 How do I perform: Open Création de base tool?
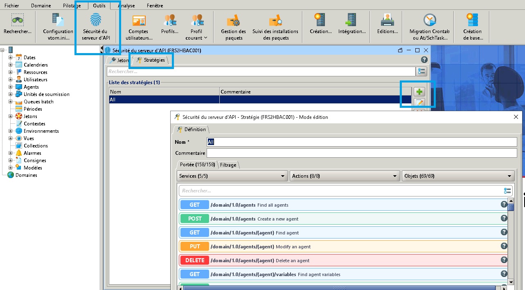point(473,26)
